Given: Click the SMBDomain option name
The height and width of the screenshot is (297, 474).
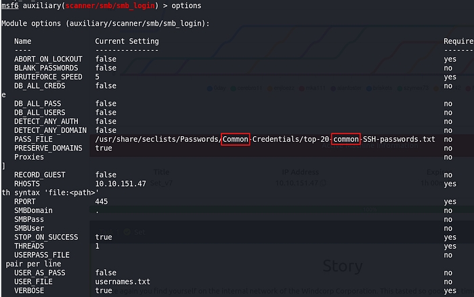Looking at the screenshot, I should [x=33, y=210].
